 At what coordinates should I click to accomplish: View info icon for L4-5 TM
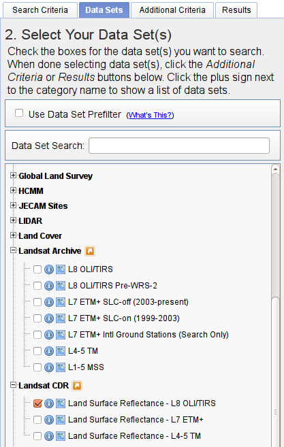point(49,351)
